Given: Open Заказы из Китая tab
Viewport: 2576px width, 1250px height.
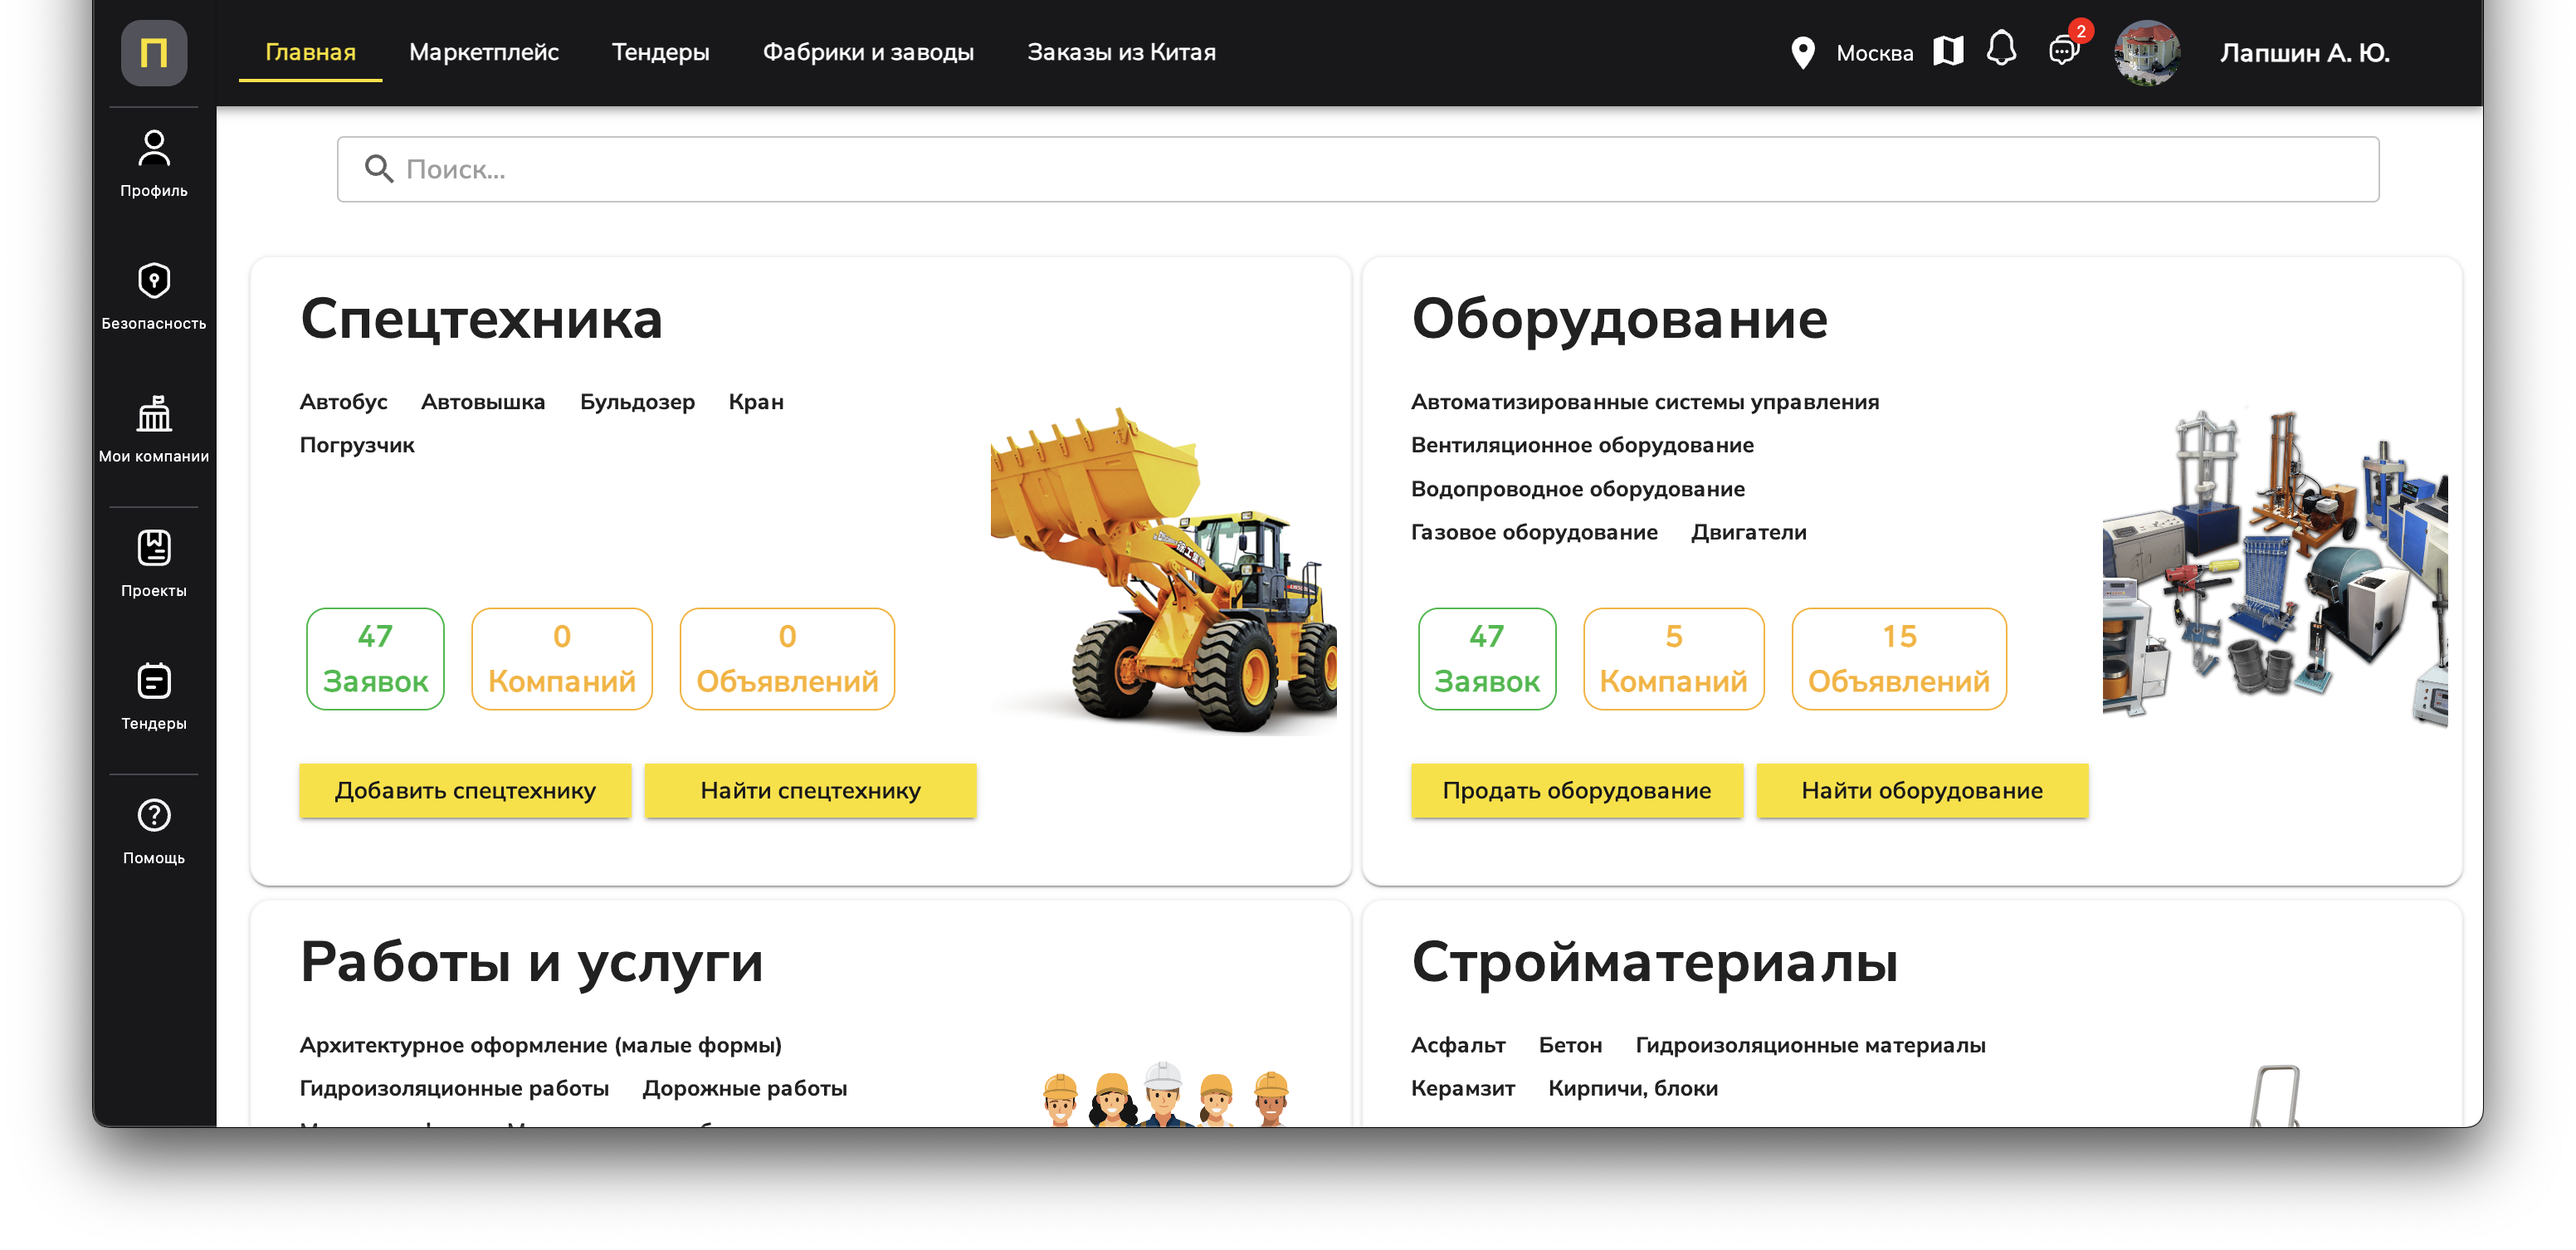Looking at the screenshot, I should pyautogui.click(x=1122, y=52).
